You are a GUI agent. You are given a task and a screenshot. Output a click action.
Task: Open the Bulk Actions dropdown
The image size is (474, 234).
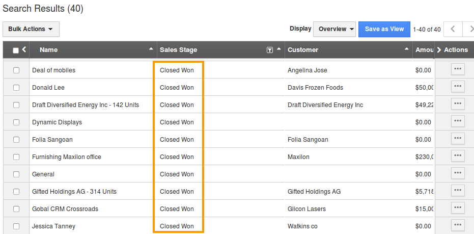31,29
